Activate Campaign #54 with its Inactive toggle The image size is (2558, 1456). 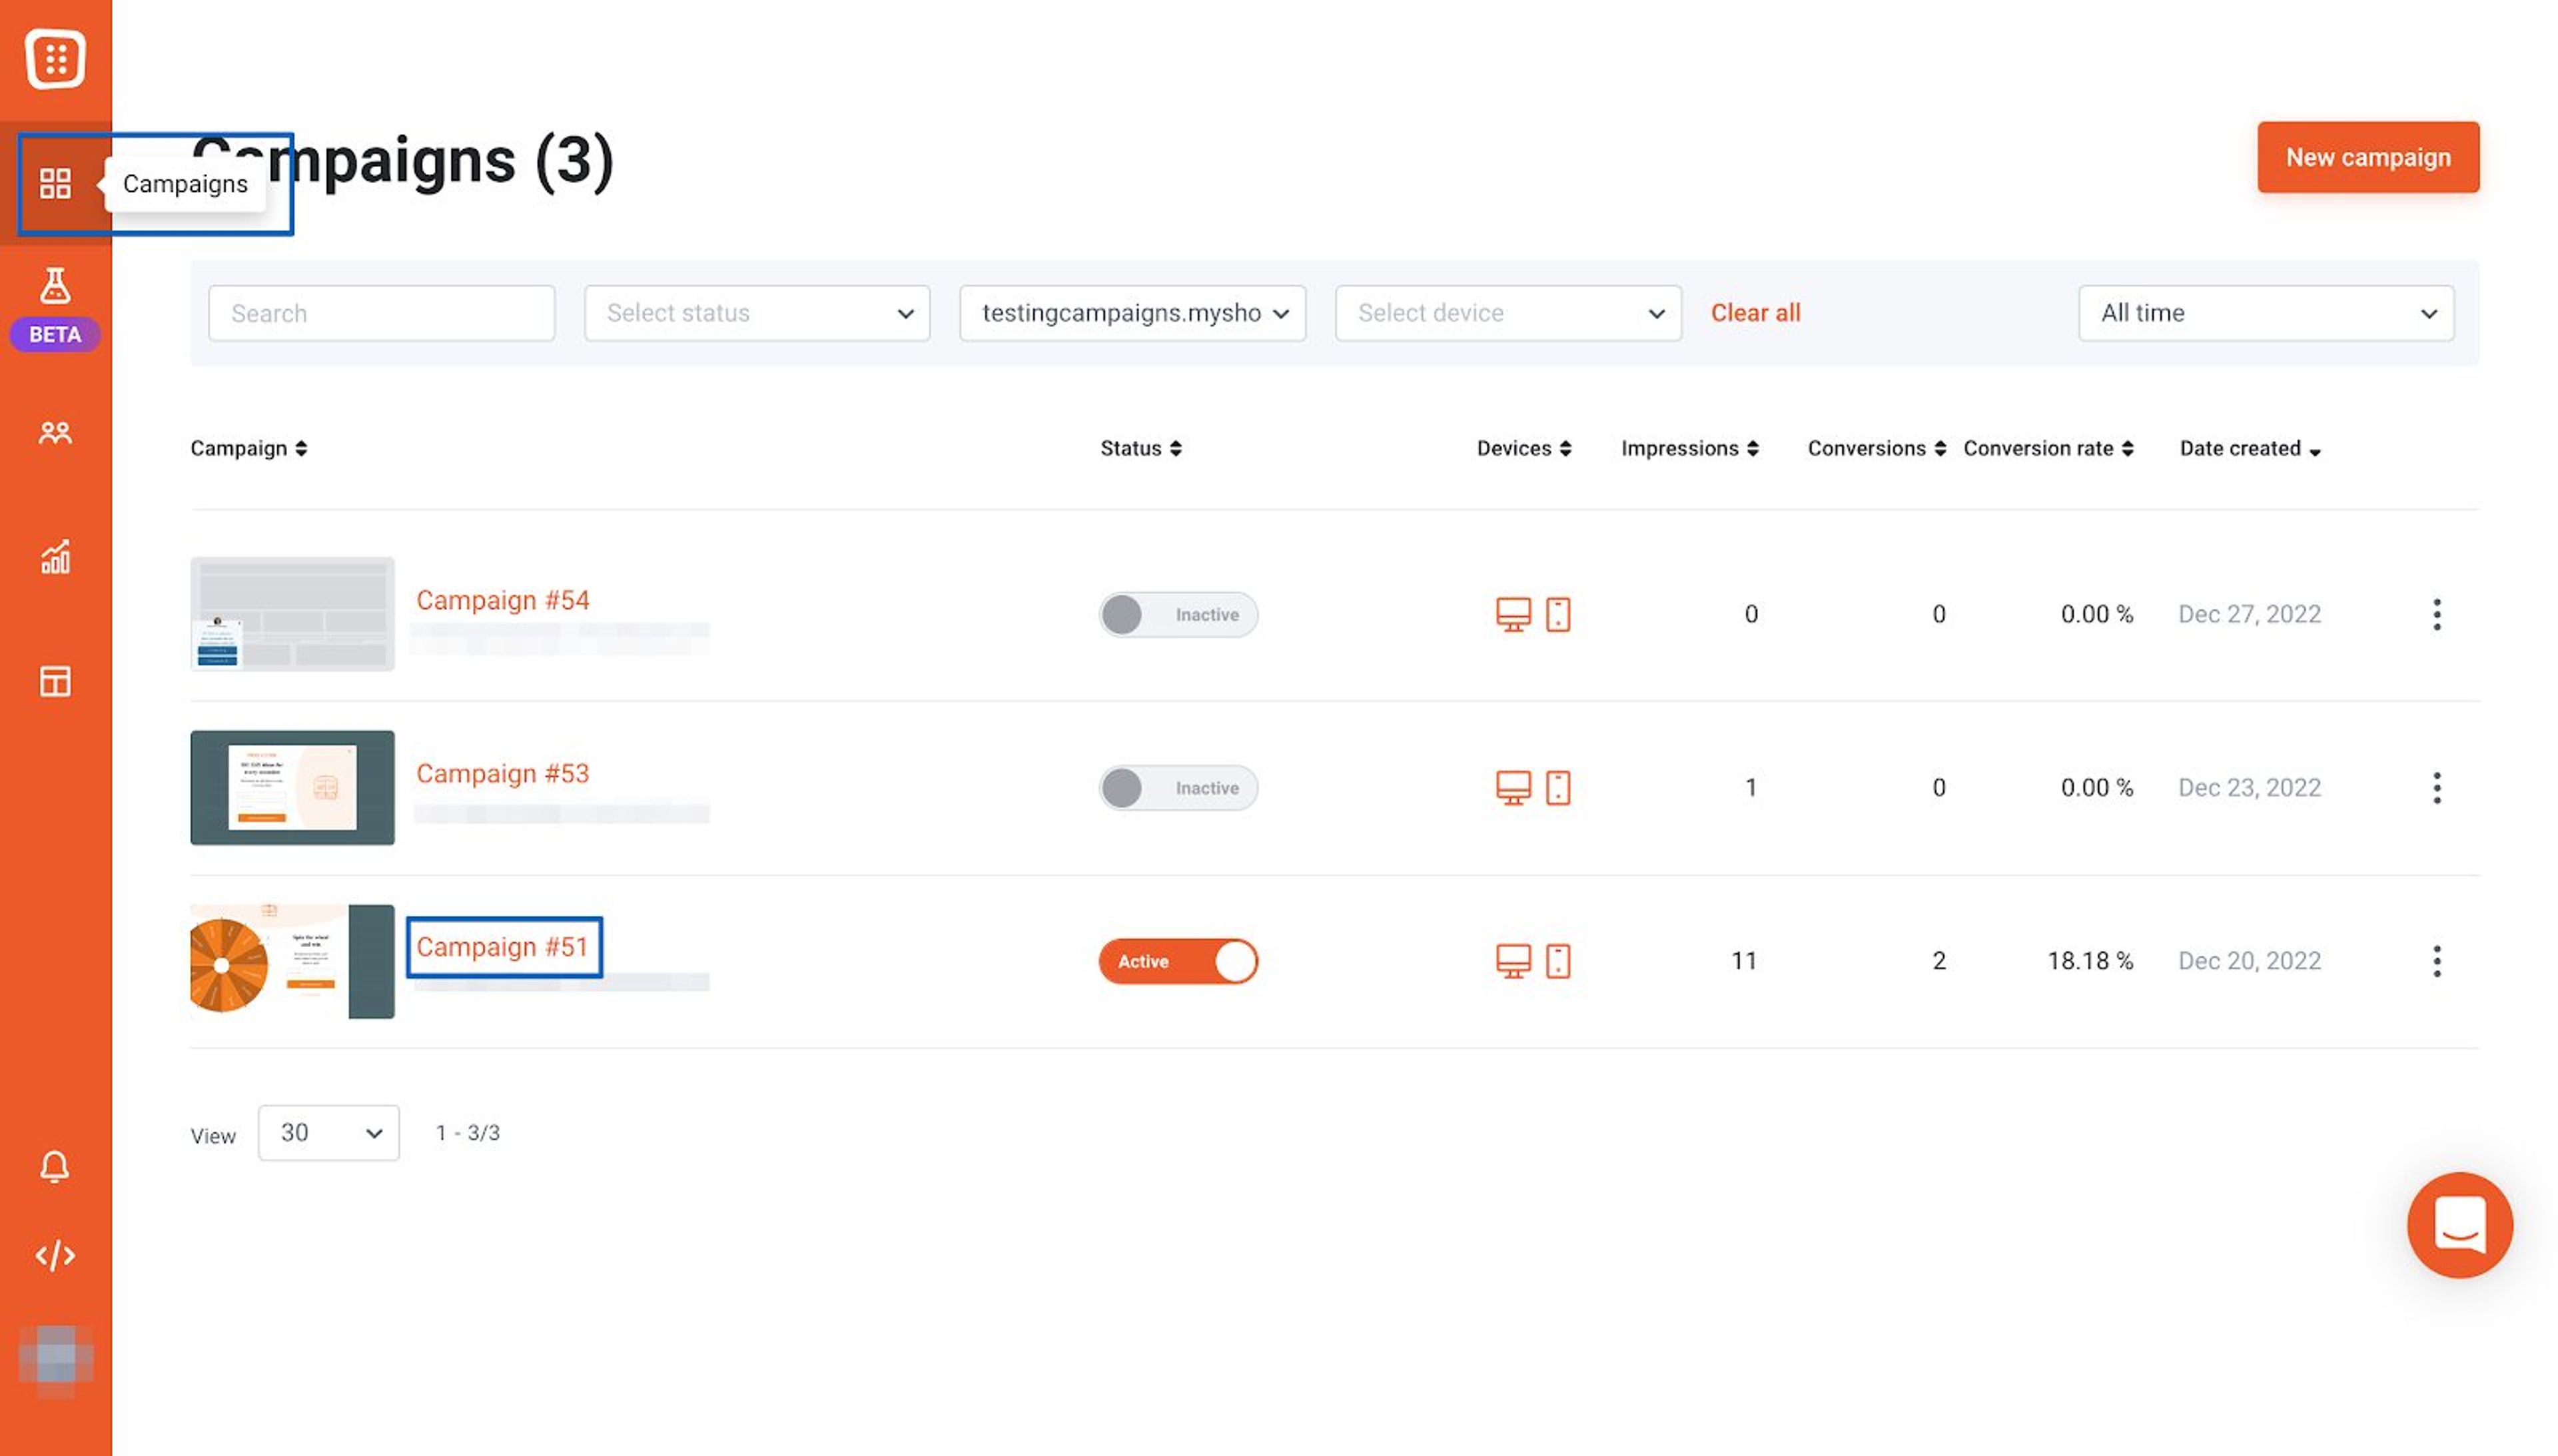1178,614
